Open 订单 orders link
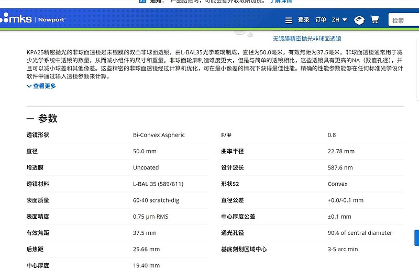The image size is (419, 271). 321,20
